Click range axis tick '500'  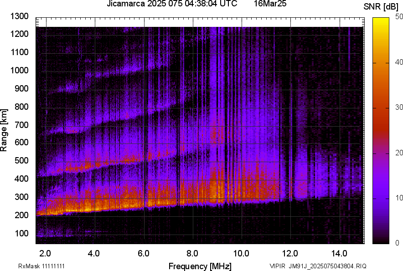pyautogui.click(x=21, y=160)
